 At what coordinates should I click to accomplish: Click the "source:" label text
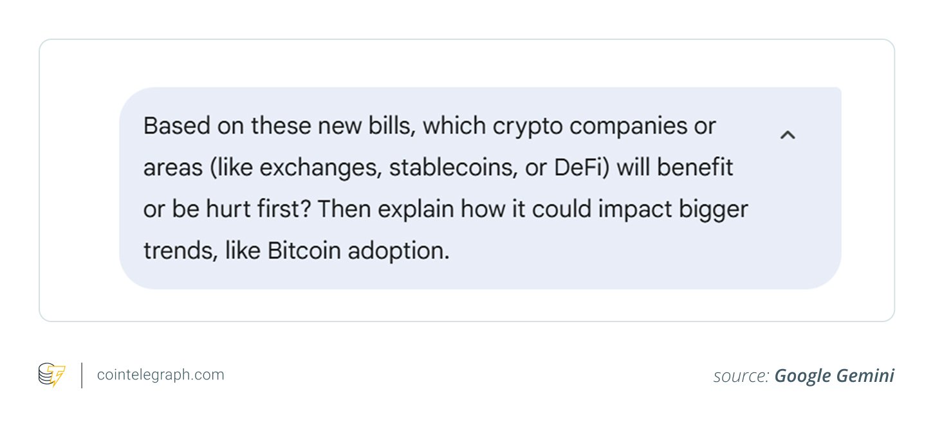pos(741,376)
